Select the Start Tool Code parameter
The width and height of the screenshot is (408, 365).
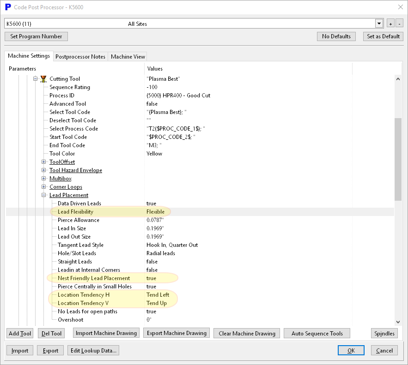click(68, 137)
